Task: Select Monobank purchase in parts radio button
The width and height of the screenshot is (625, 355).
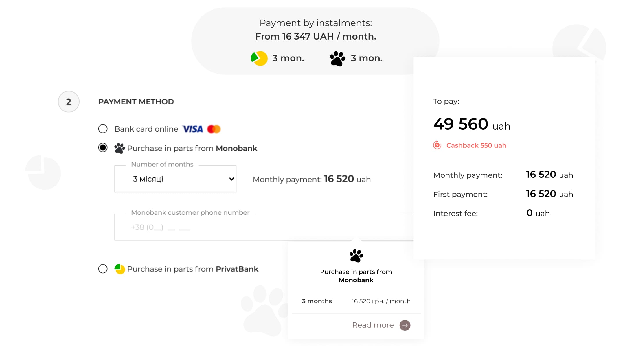Action: point(103,148)
